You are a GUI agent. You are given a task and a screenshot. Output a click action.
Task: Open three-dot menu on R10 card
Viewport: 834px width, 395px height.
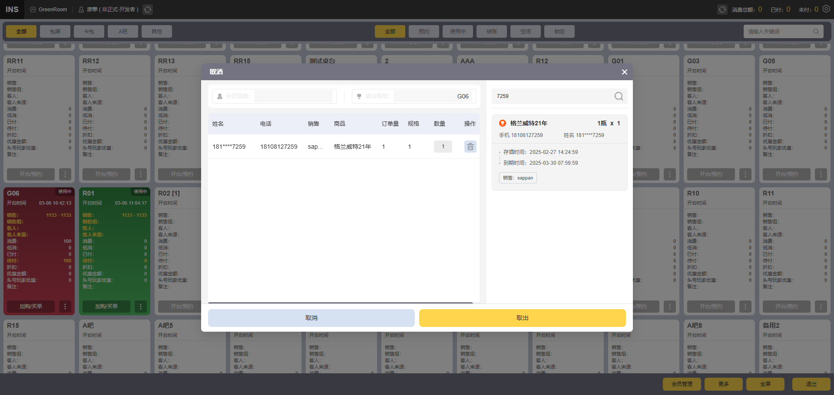coord(745,307)
